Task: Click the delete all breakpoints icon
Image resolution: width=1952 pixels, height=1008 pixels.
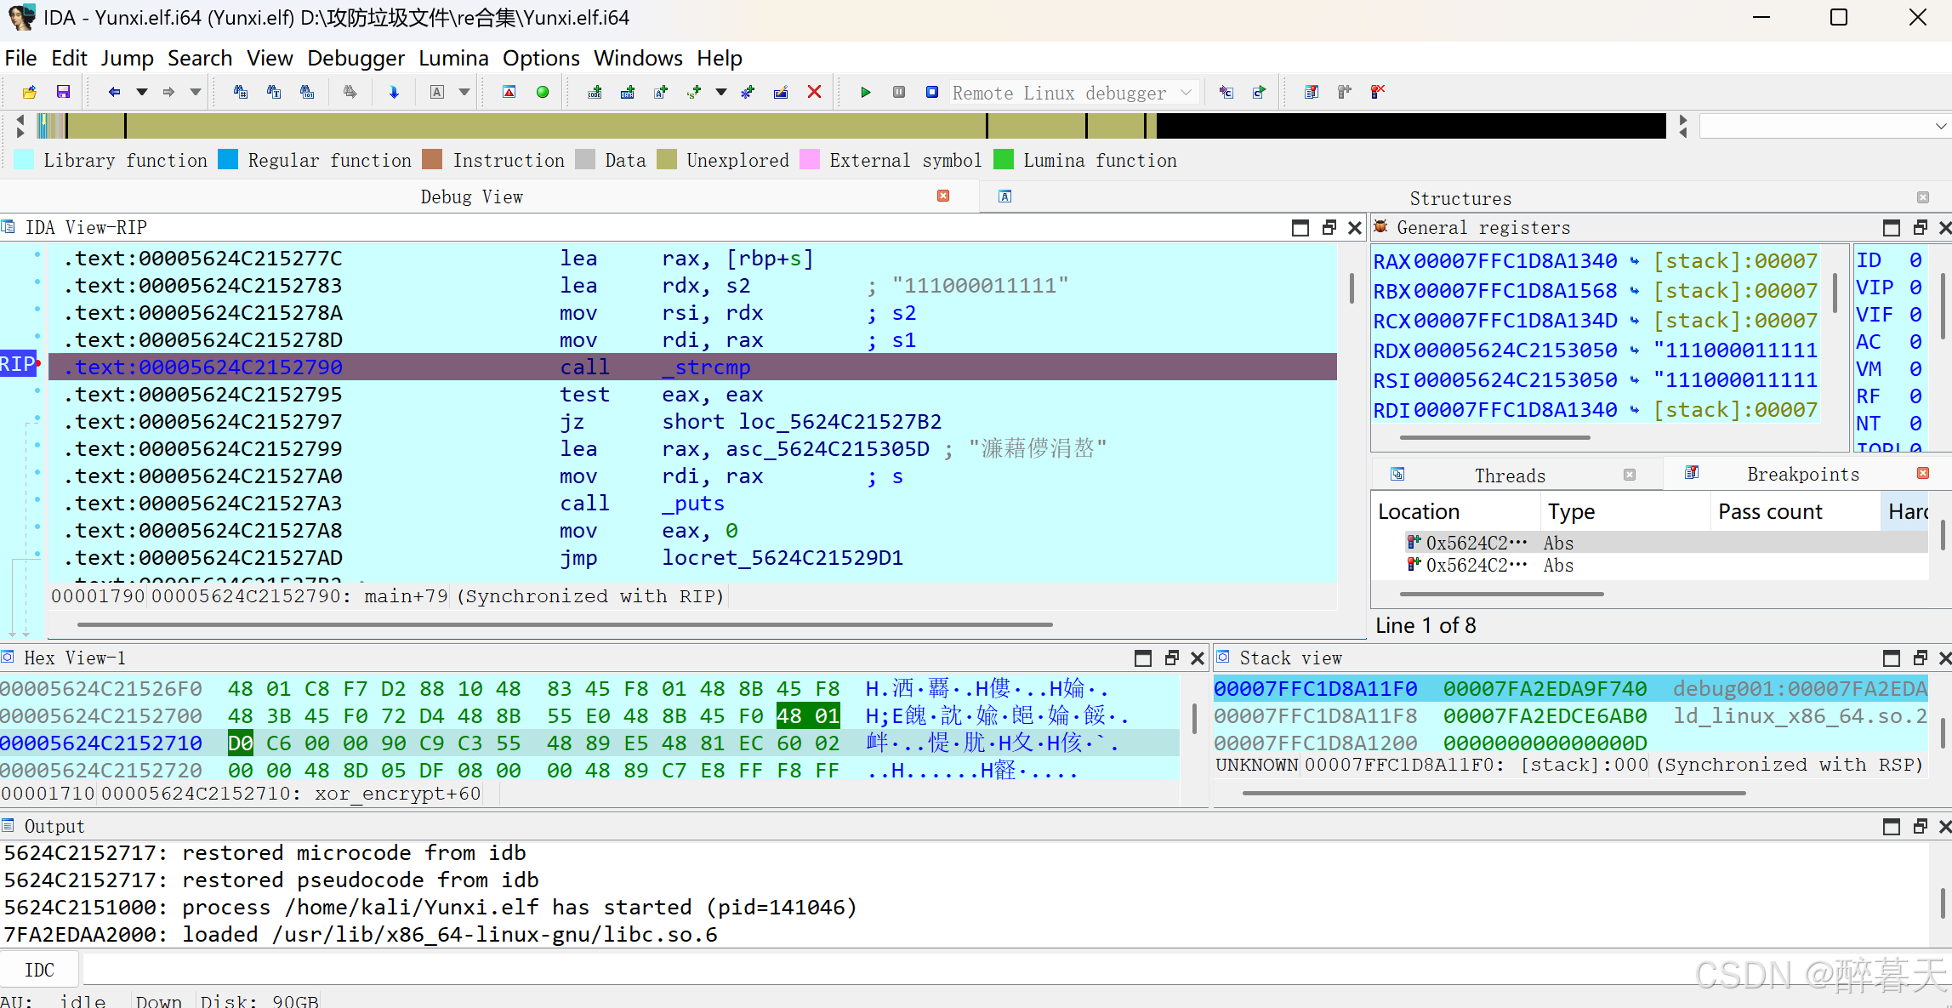Action: (x=1378, y=92)
